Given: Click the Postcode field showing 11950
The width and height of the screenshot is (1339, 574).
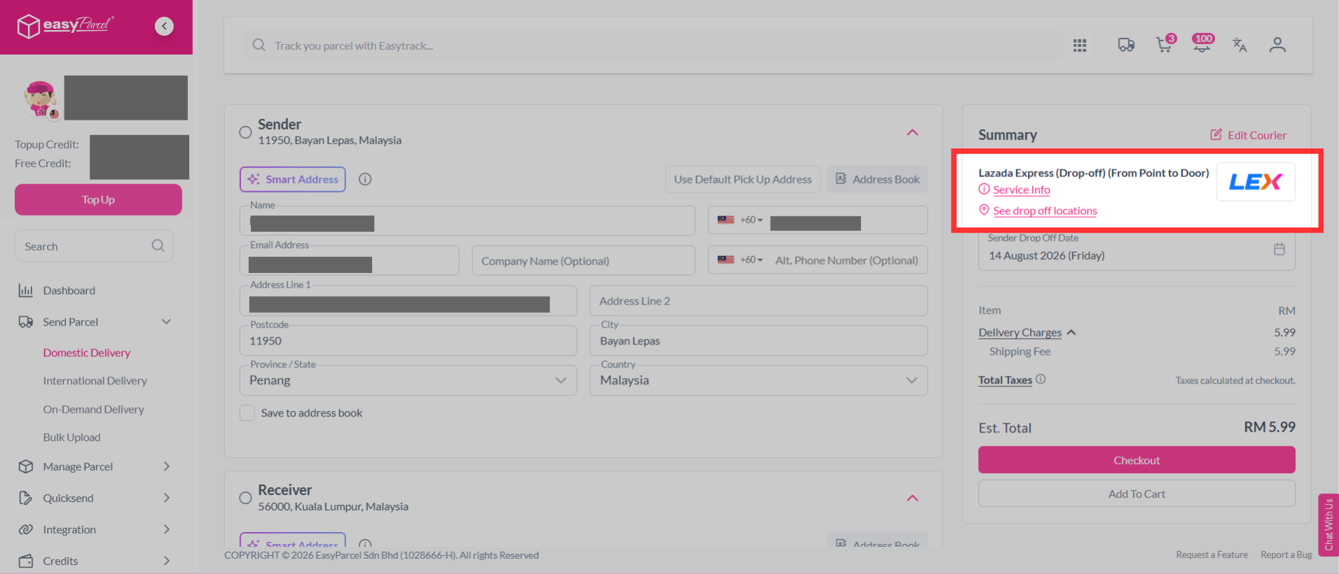Looking at the screenshot, I should pos(408,340).
